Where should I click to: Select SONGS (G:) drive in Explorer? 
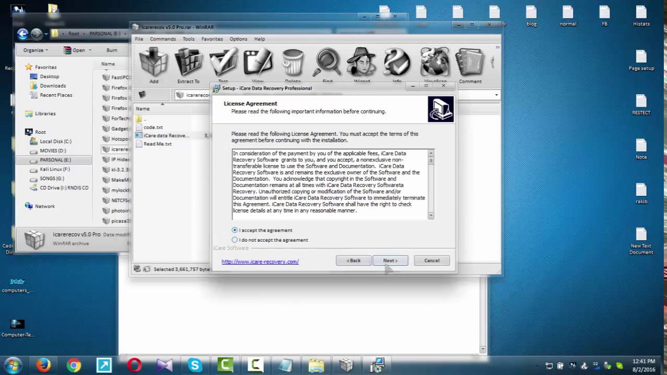tap(52, 179)
